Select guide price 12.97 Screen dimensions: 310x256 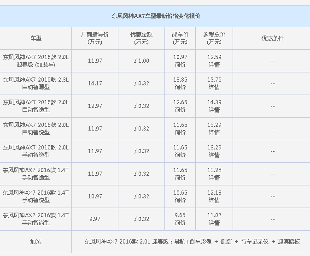click(95, 106)
